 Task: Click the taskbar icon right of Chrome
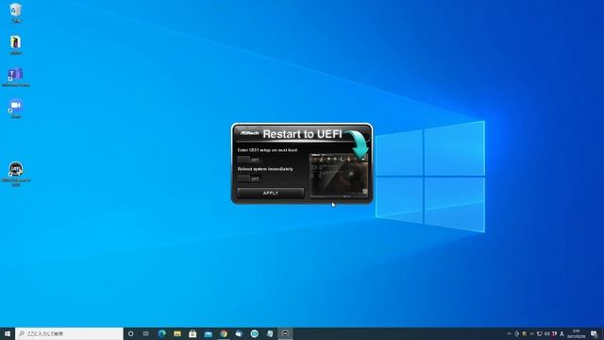click(239, 333)
